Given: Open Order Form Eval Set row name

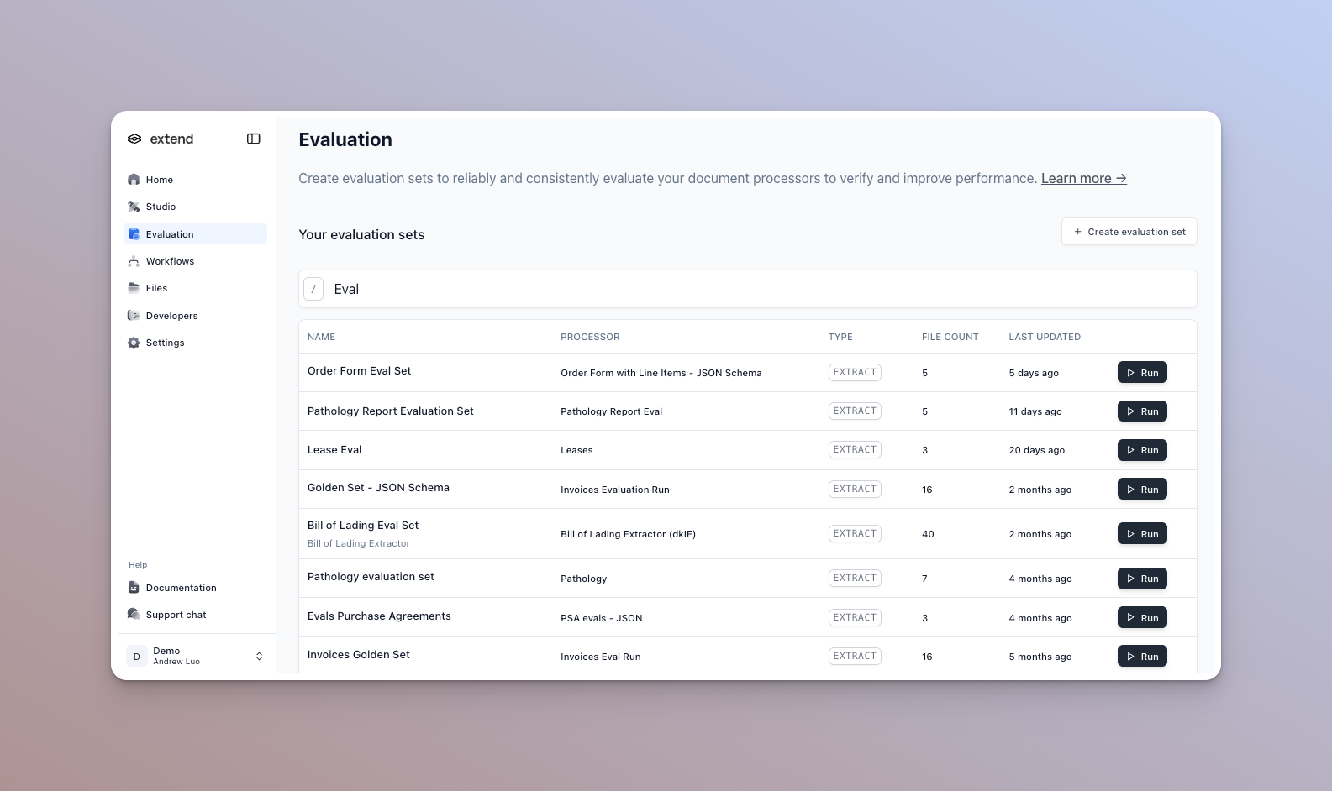Looking at the screenshot, I should tap(360, 371).
